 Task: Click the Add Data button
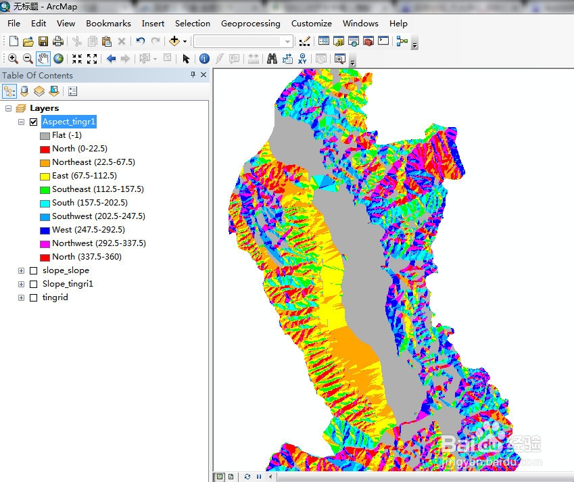(x=174, y=41)
